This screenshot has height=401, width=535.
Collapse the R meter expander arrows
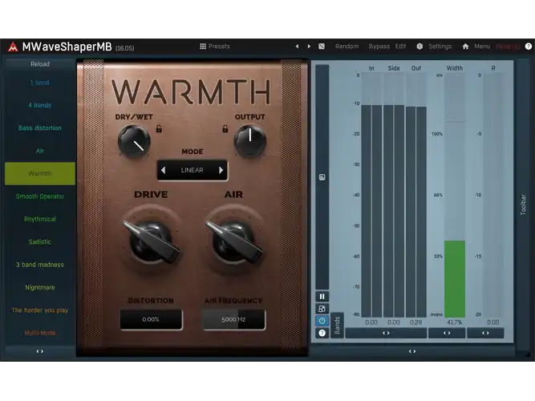(485, 333)
